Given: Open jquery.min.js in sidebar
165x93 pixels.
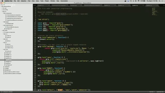Looking at the screenshot, I should pyautogui.click(x=10, y=46).
